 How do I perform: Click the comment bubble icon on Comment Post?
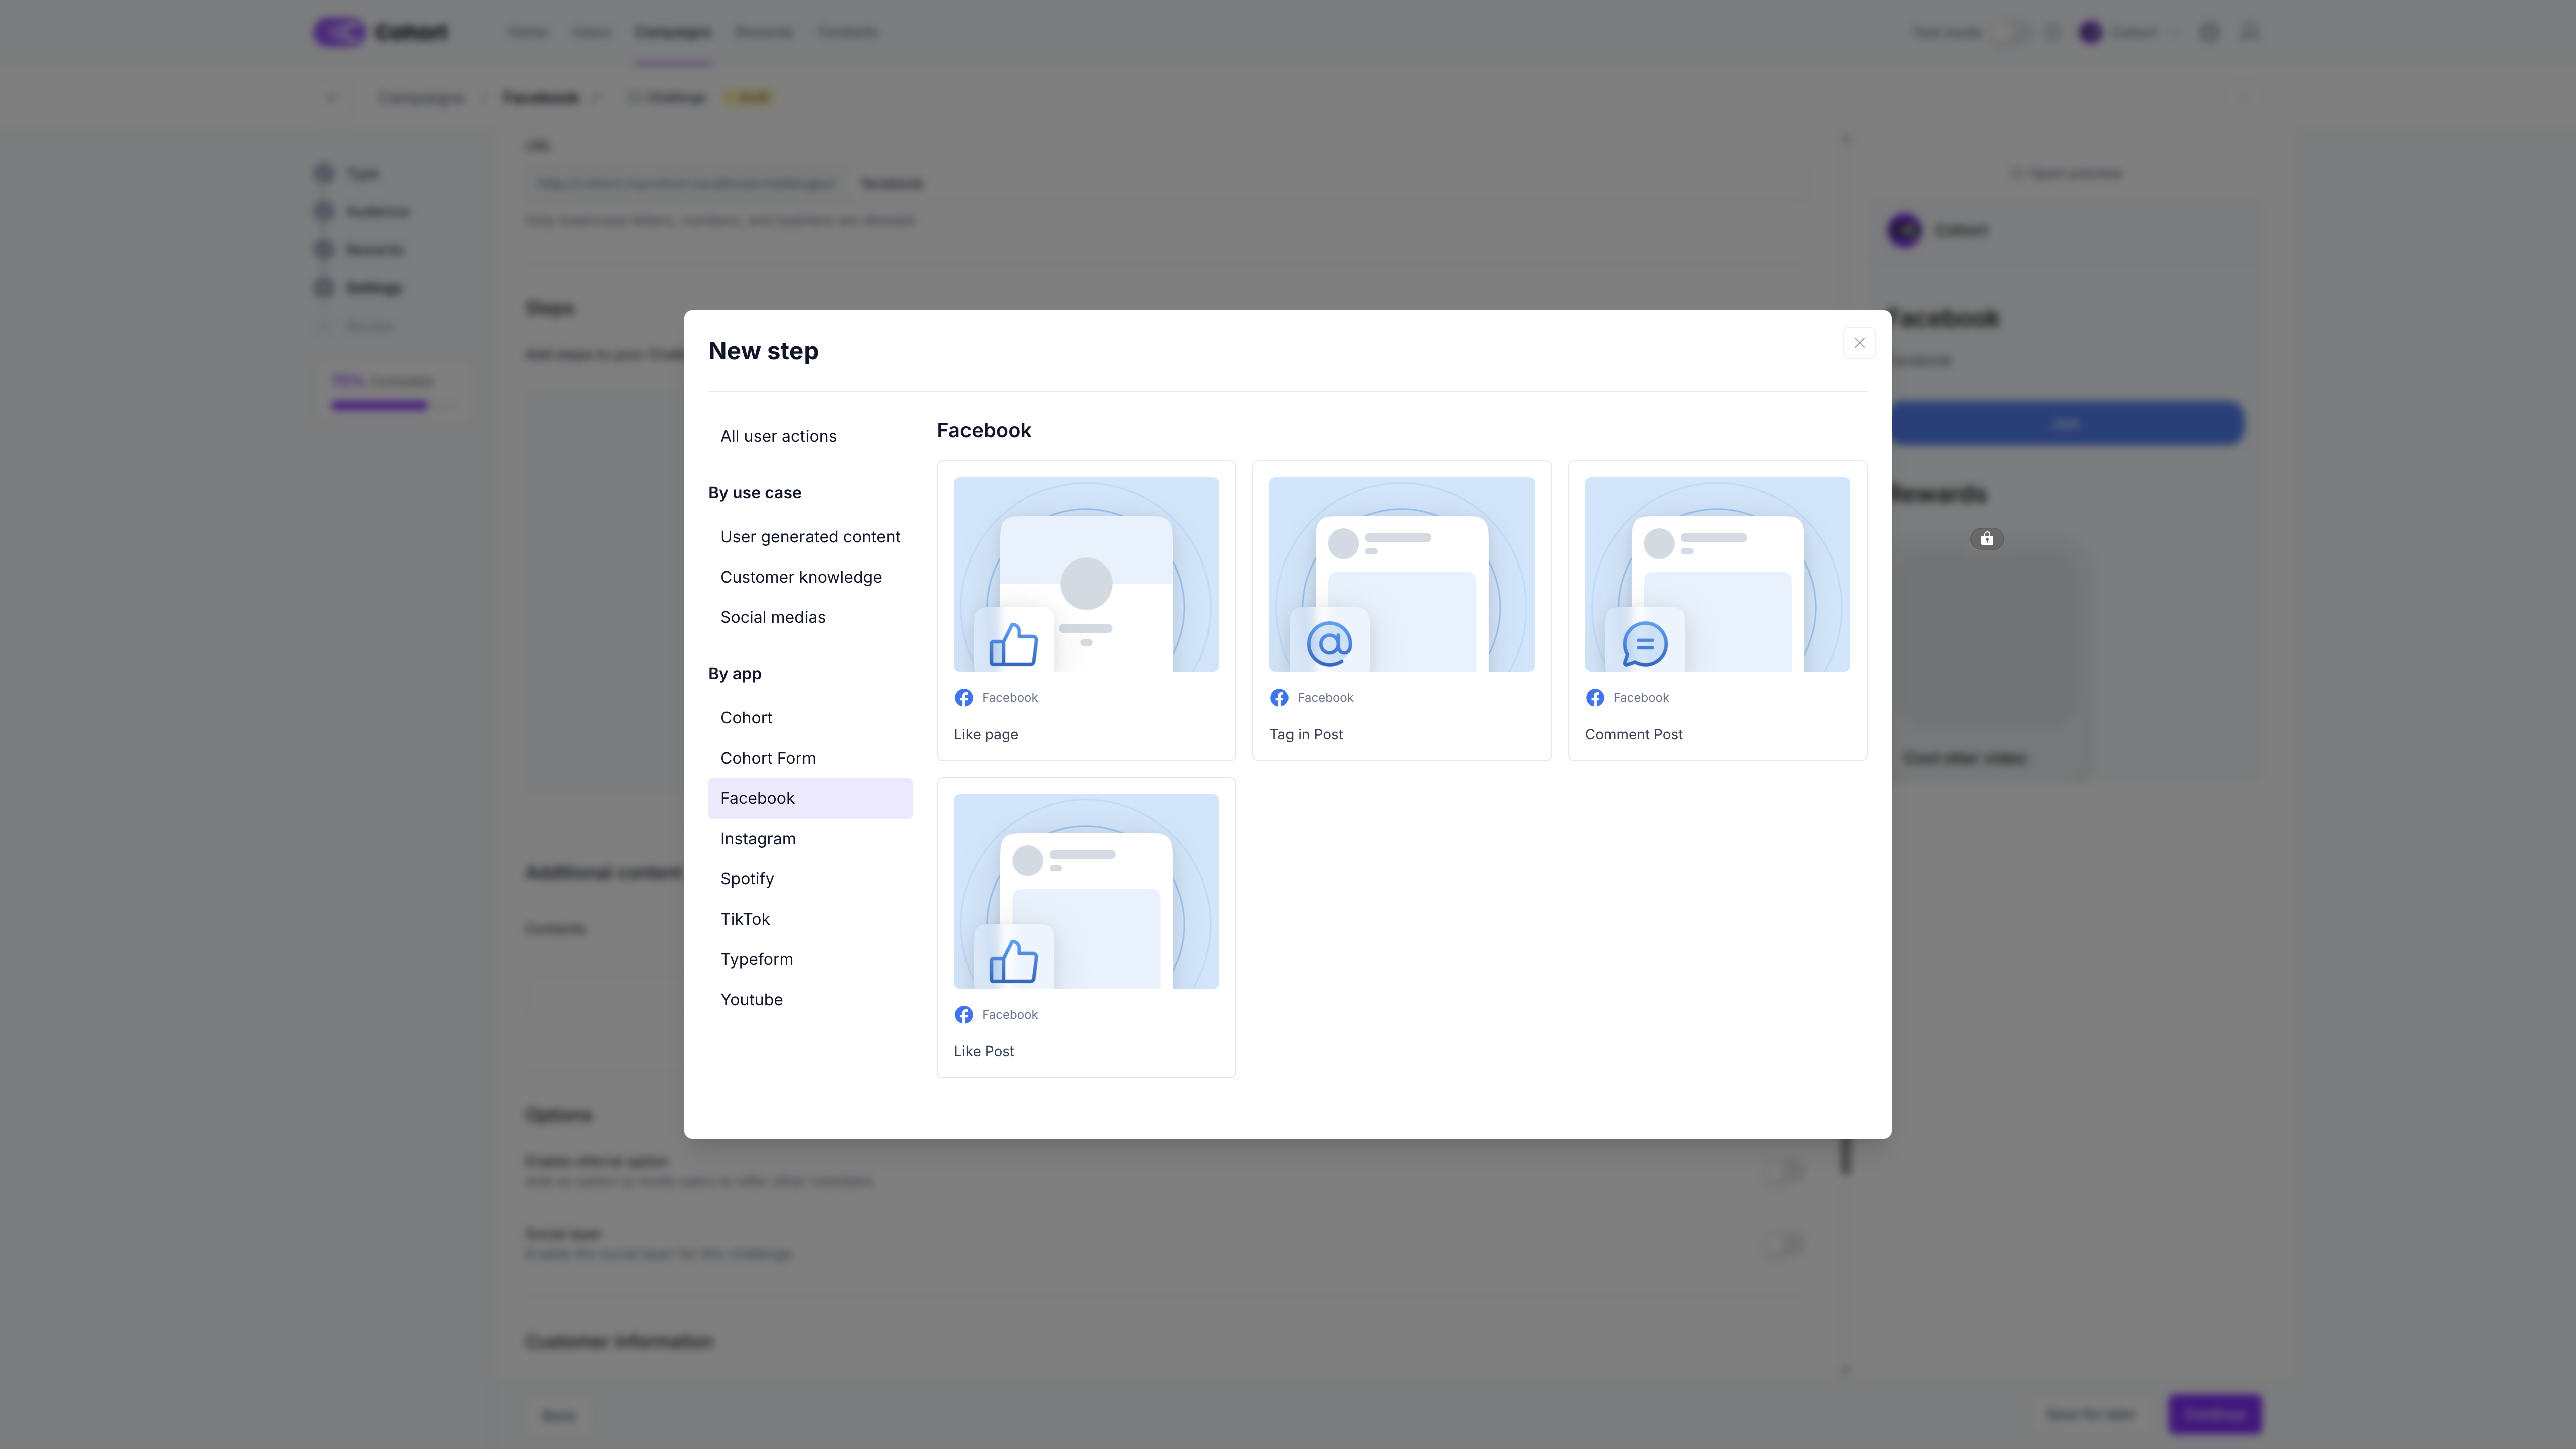(1644, 644)
